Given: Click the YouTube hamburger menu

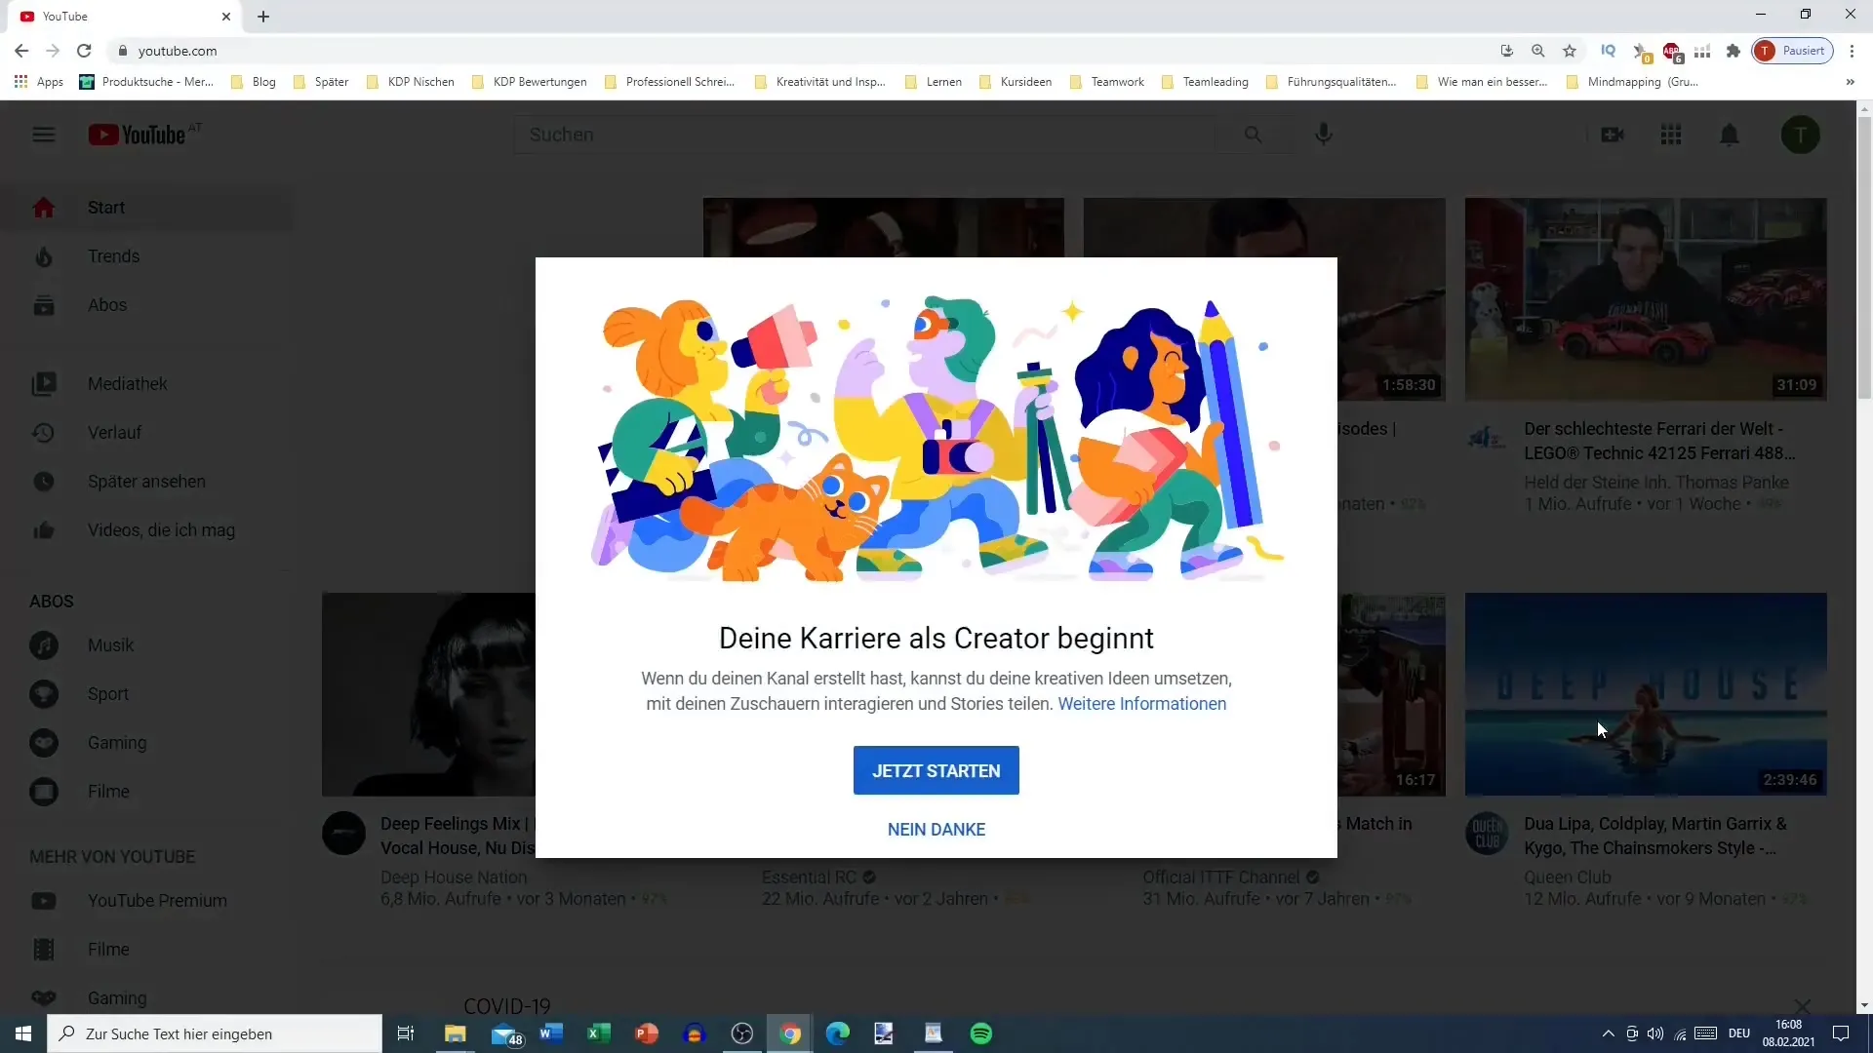Looking at the screenshot, I should point(44,134).
